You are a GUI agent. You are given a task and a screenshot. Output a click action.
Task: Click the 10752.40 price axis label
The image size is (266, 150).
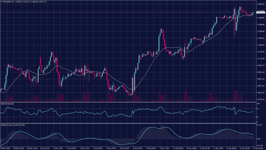click(261, 99)
